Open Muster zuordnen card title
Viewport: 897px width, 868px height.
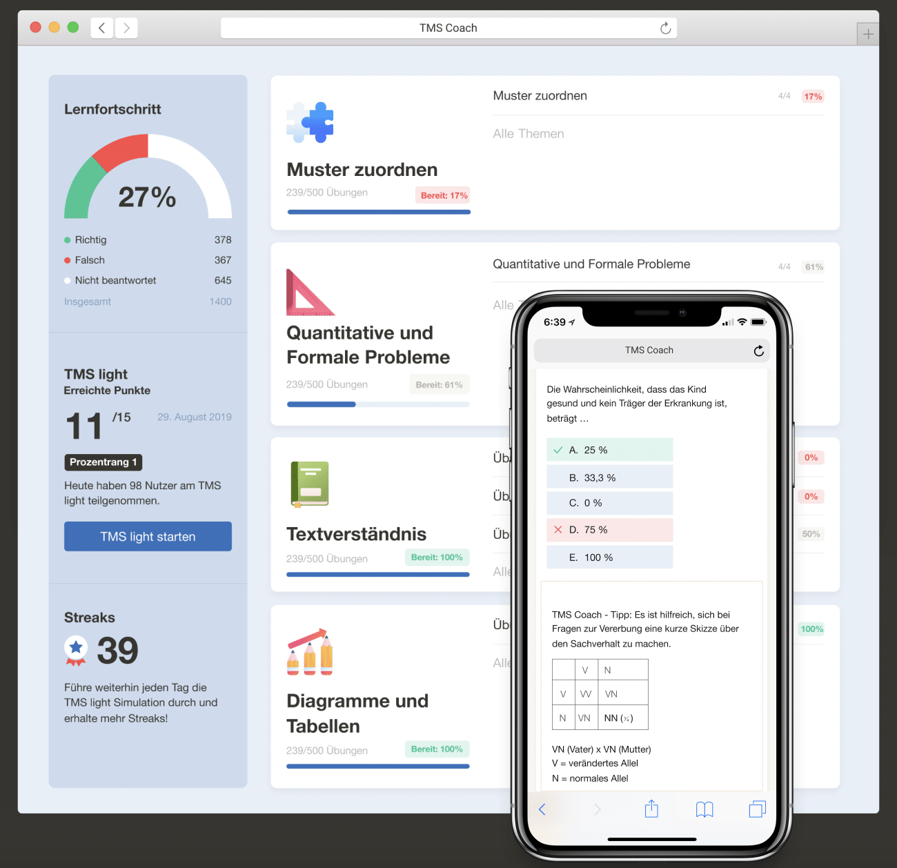pyautogui.click(x=362, y=170)
